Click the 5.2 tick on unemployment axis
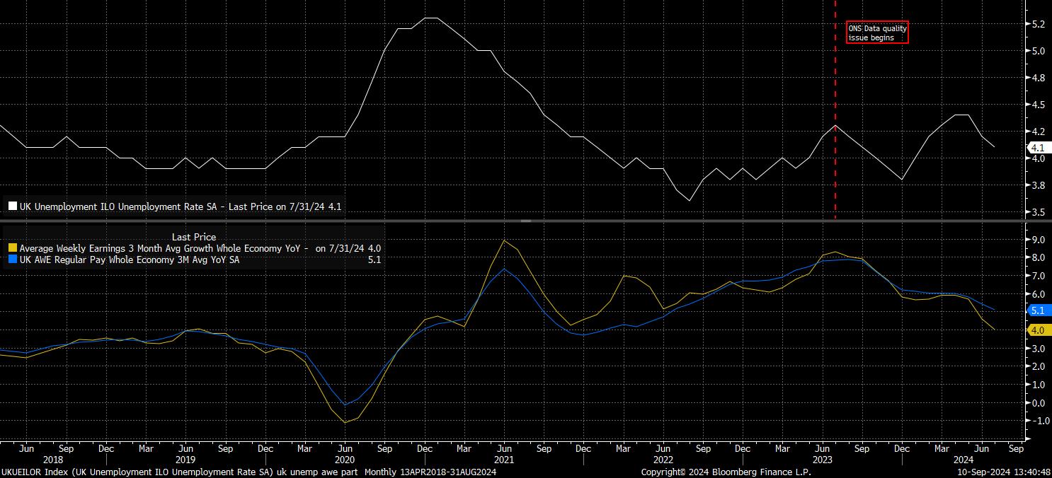The image size is (1052, 478). (1038, 24)
